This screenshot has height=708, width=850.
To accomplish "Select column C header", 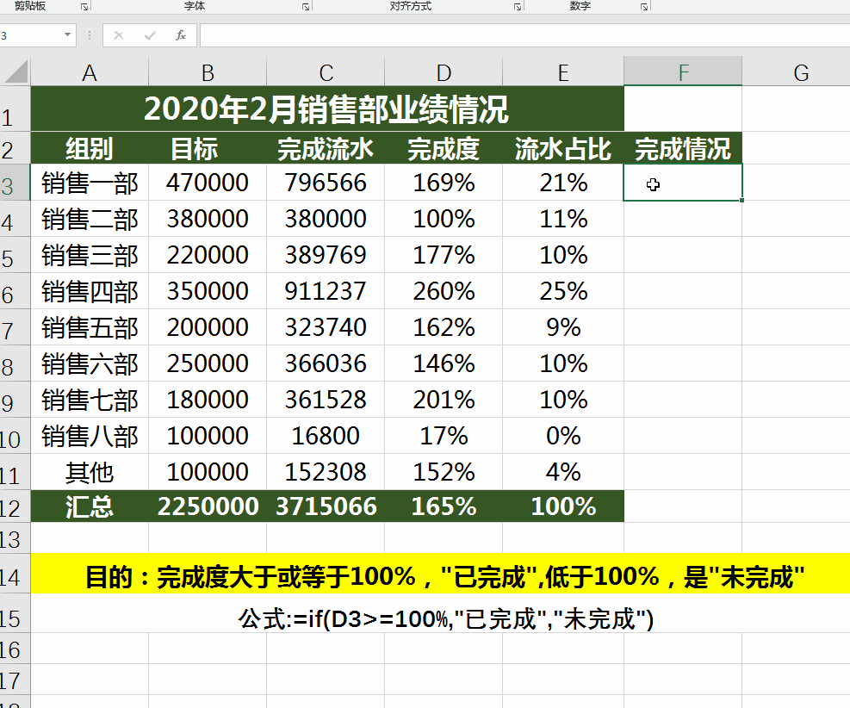I will [x=326, y=71].
